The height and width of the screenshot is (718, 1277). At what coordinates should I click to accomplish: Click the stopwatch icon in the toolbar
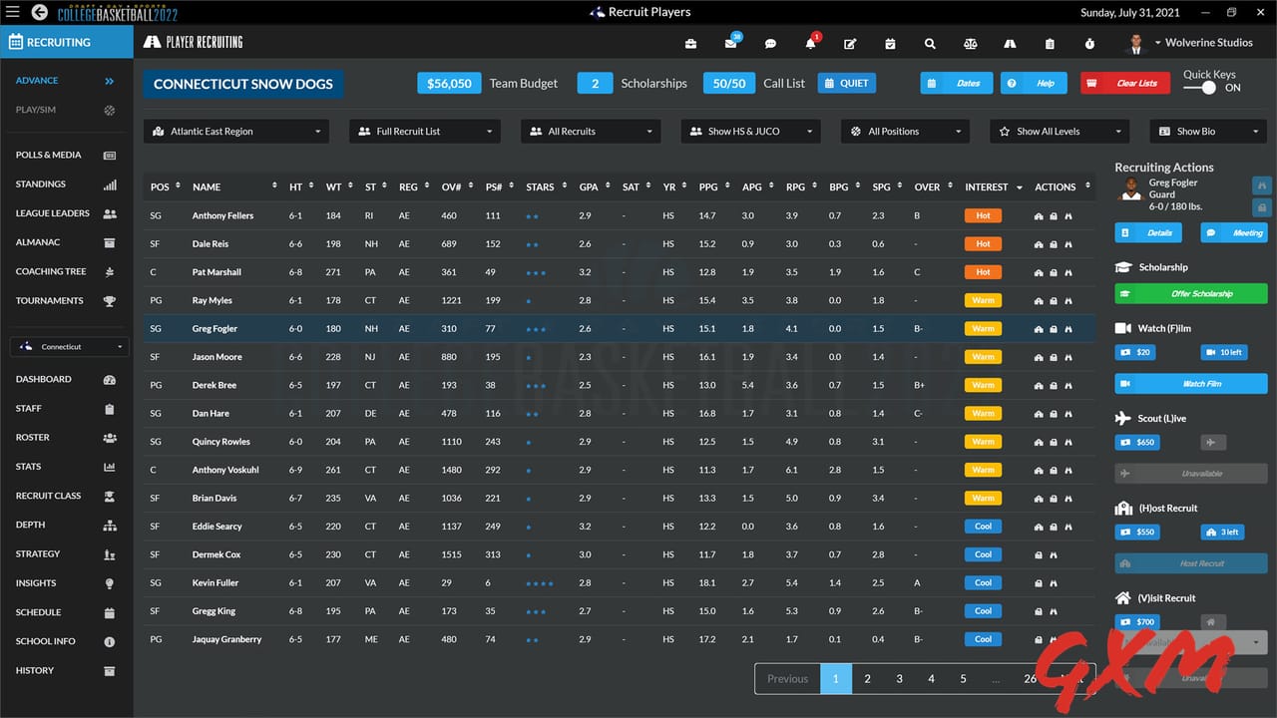pos(1089,43)
